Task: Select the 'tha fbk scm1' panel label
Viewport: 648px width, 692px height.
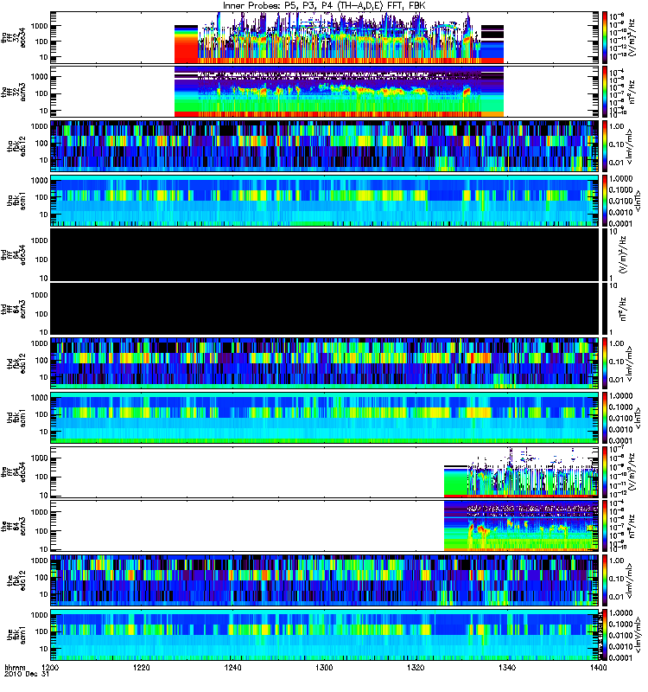Action: point(16,201)
